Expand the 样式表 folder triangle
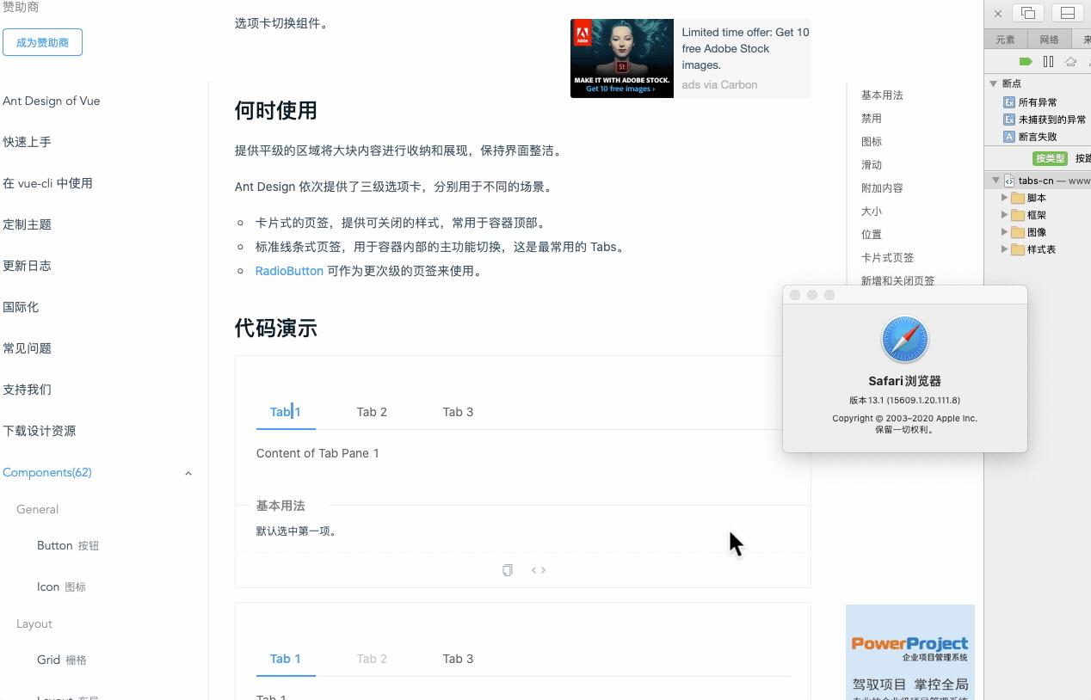 click(x=1004, y=249)
